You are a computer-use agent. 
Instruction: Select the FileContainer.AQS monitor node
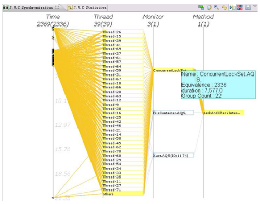coord(173,113)
